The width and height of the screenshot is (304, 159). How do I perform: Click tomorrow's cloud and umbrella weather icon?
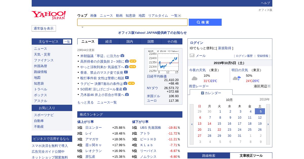(237, 78)
